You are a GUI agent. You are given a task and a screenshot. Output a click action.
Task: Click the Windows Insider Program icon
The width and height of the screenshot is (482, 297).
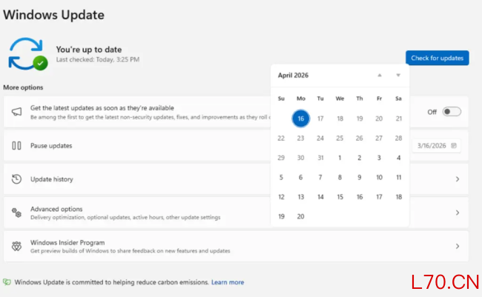tap(16, 247)
